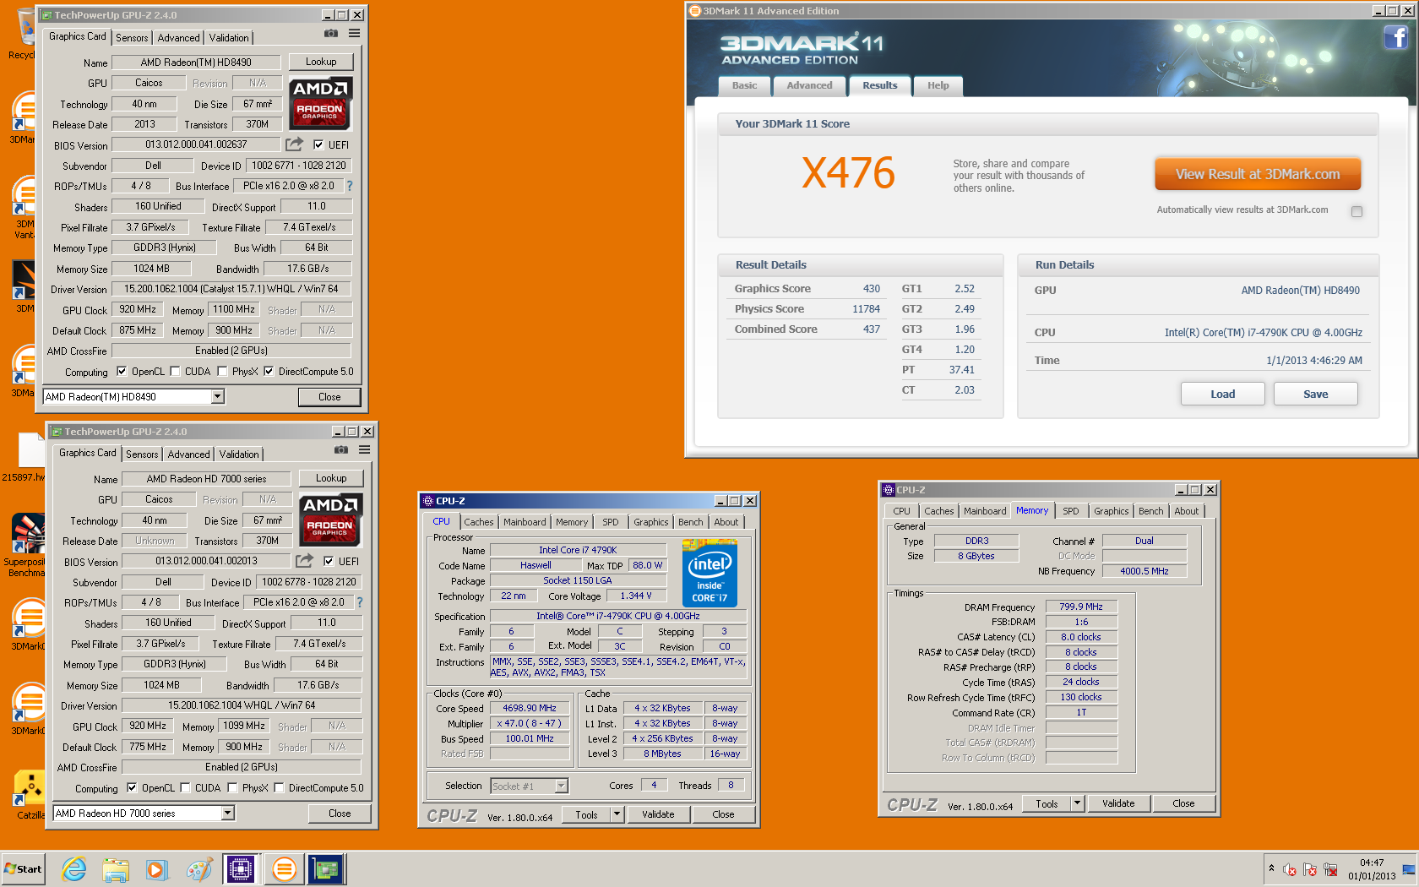Click X476 score text in 3DMark

(x=848, y=173)
